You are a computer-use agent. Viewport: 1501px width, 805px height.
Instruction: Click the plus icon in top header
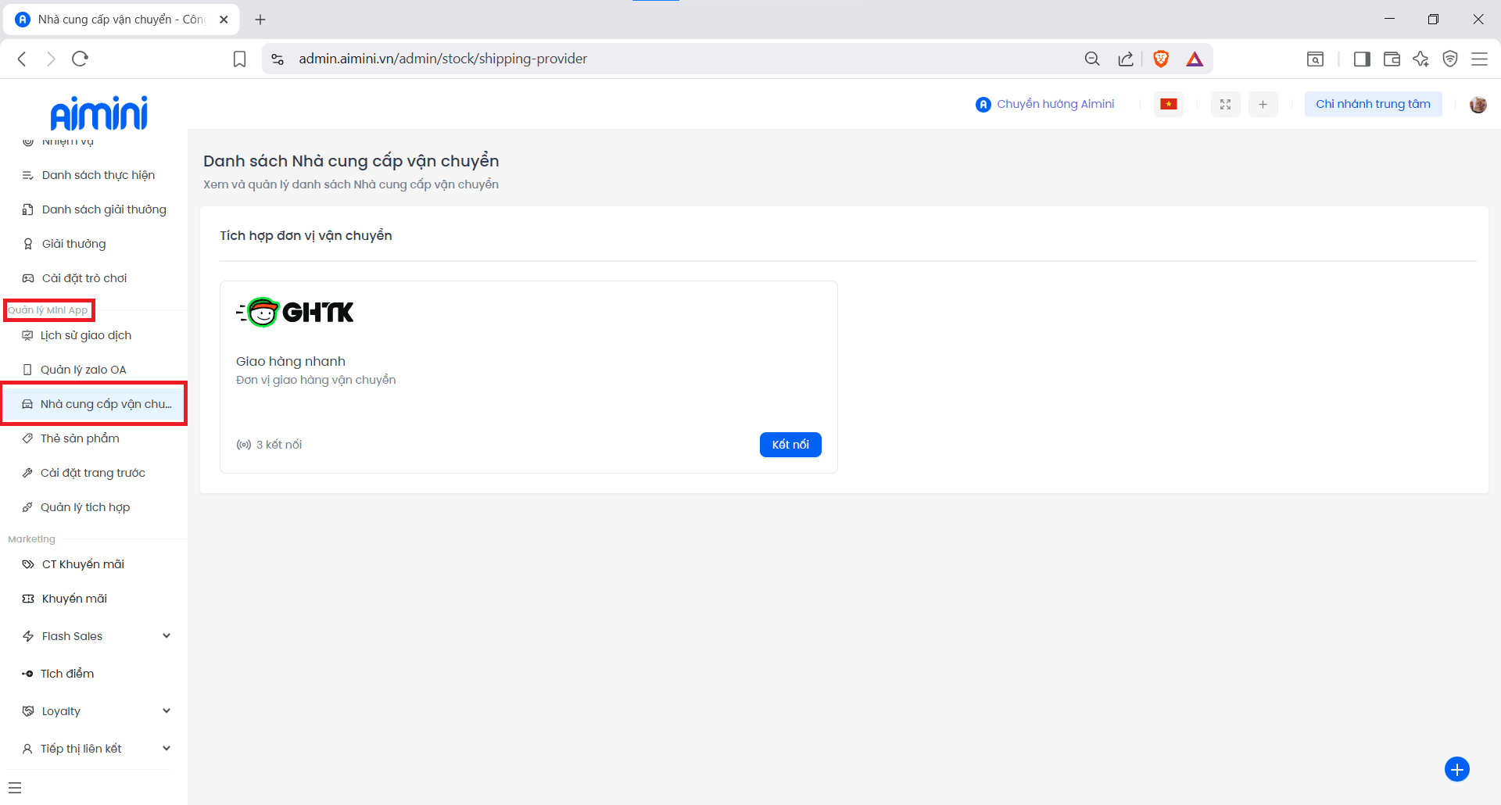pos(1263,104)
